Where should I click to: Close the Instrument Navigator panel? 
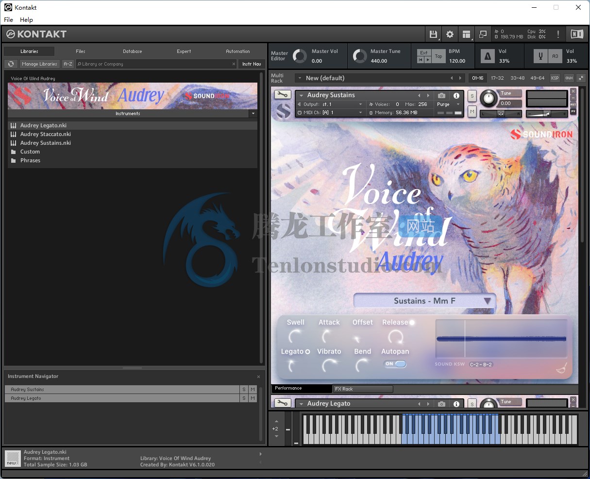[x=258, y=376]
